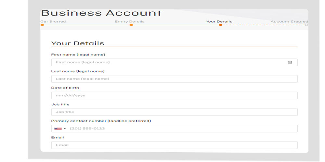Focus the Job title text box
Screen dimensions: 325x162
point(174,112)
